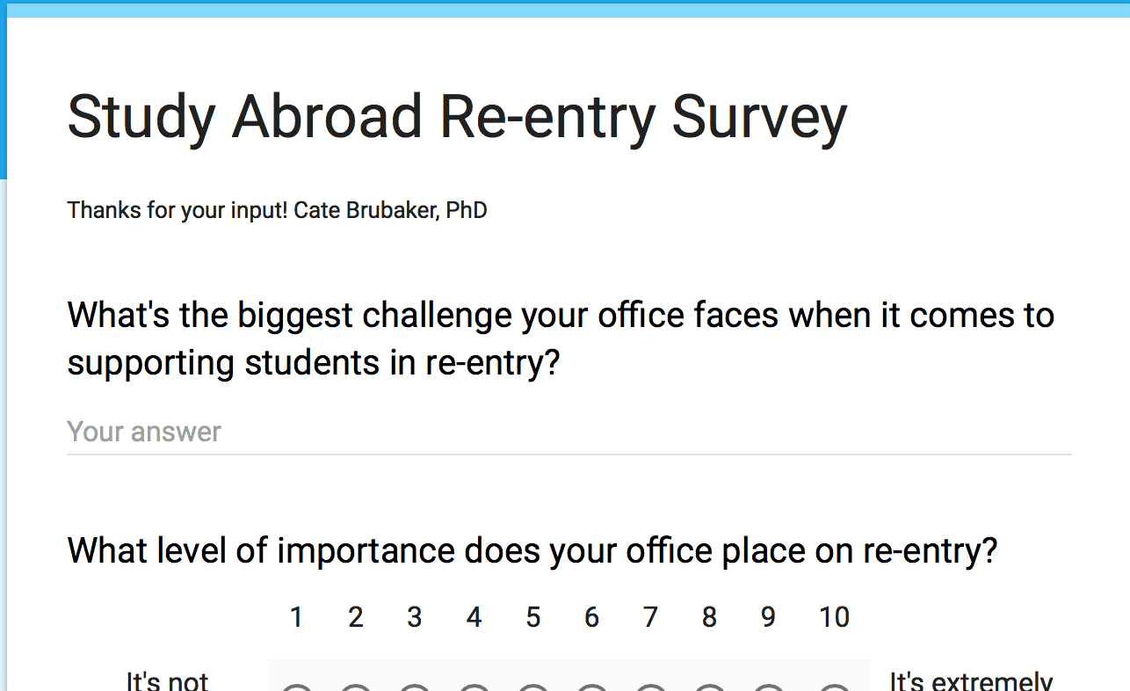Select radio button under rating 8
Screen dimensions: 1130x691
pos(710,687)
